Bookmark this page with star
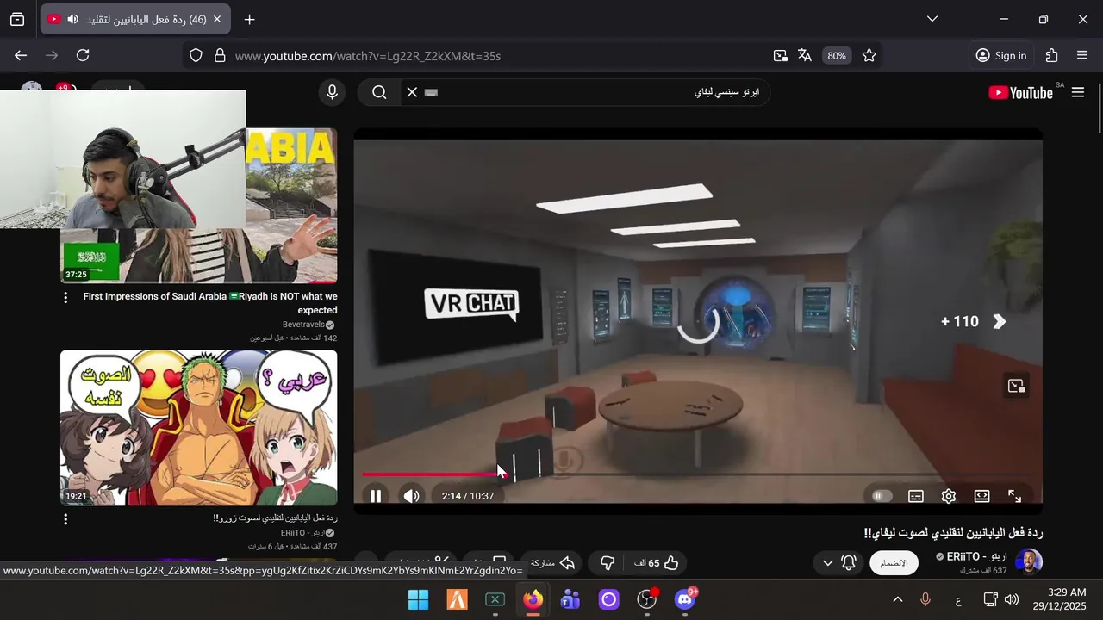This screenshot has height=620, width=1103. [x=869, y=55]
